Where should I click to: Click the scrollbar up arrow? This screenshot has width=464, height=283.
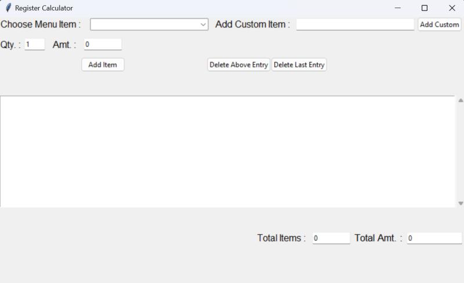click(461, 100)
